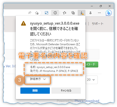
Task: Open the Collections icon
Action: (73, 13)
